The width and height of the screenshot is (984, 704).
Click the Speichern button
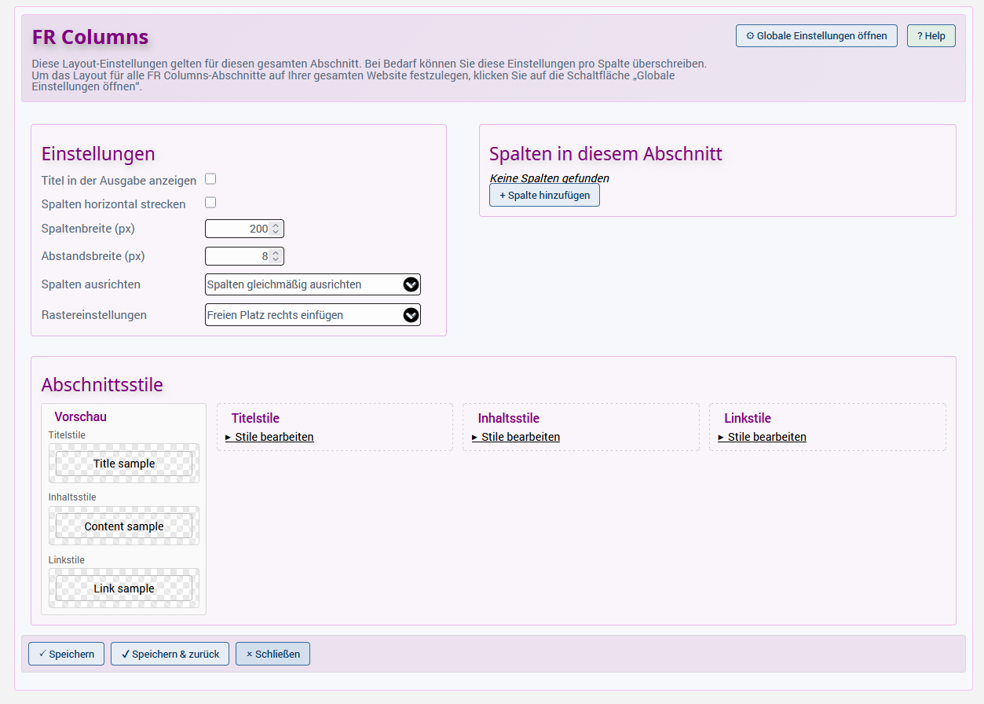point(66,654)
